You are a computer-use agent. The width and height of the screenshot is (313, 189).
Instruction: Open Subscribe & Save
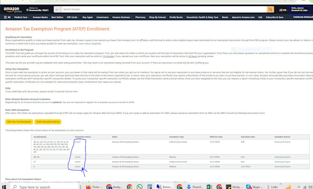pos(274,17)
